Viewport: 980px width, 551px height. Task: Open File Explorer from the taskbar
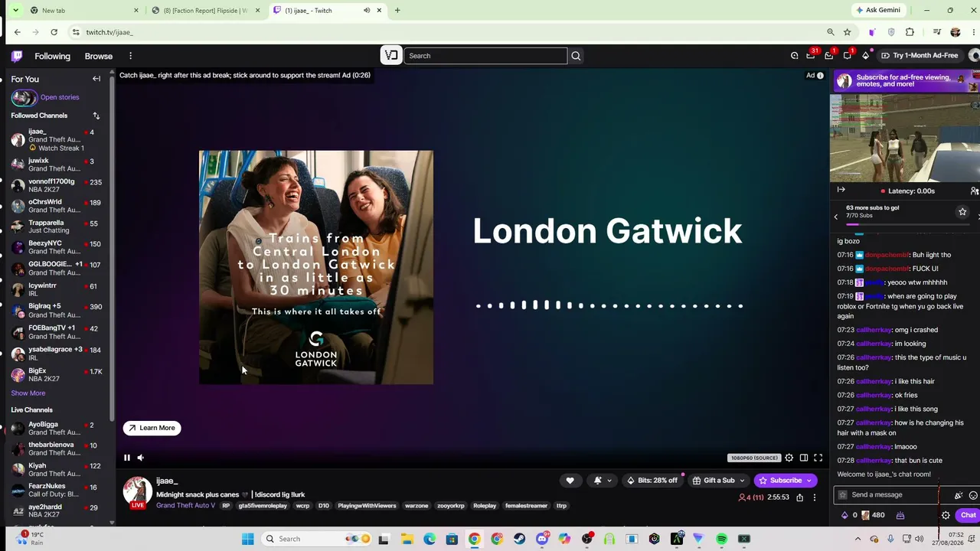click(x=407, y=539)
